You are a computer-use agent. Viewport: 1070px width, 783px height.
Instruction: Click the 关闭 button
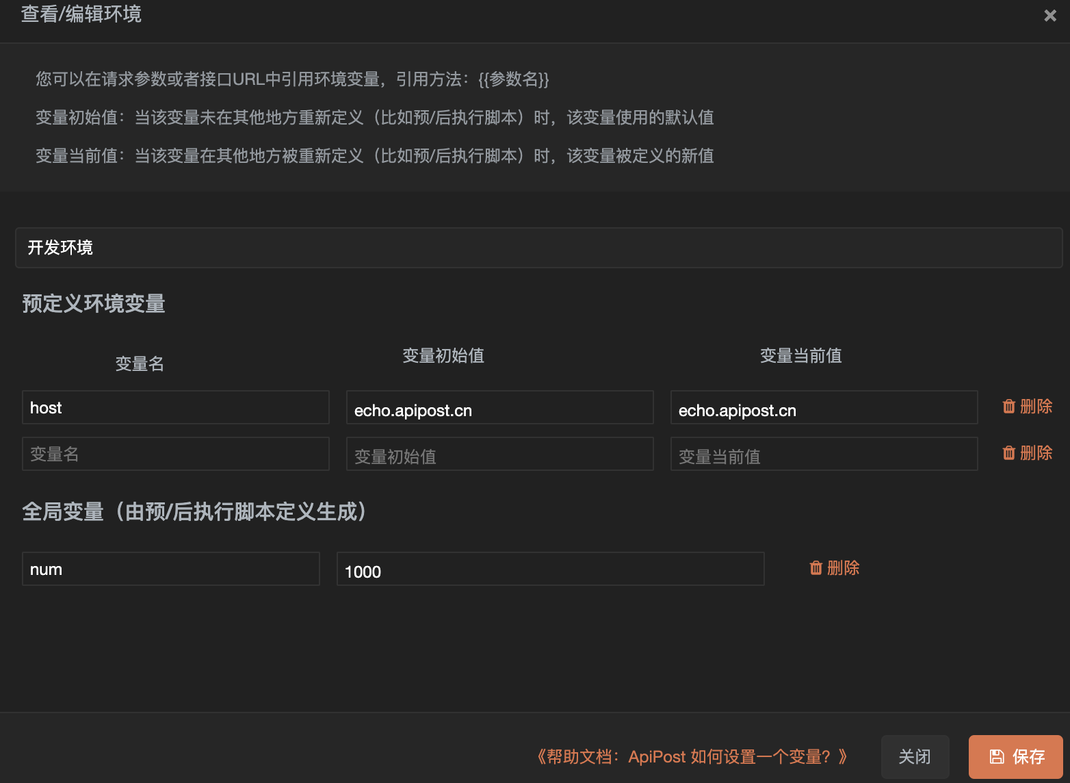point(915,756)
